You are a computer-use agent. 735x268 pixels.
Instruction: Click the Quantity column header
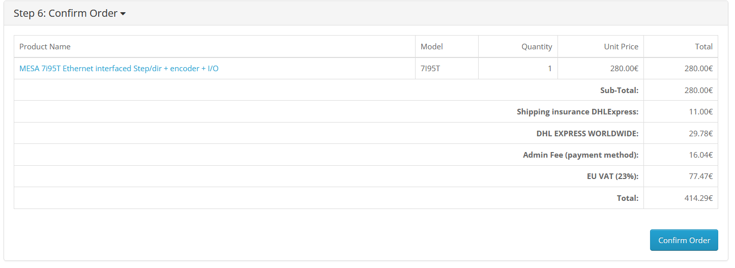point(537,46)
